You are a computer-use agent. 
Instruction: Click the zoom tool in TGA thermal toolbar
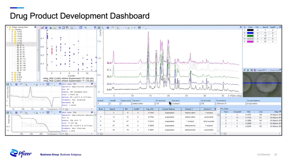coord(26,112)
